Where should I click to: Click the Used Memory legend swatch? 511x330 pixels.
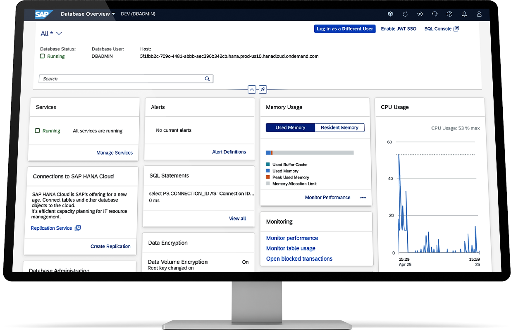point(268,171)
